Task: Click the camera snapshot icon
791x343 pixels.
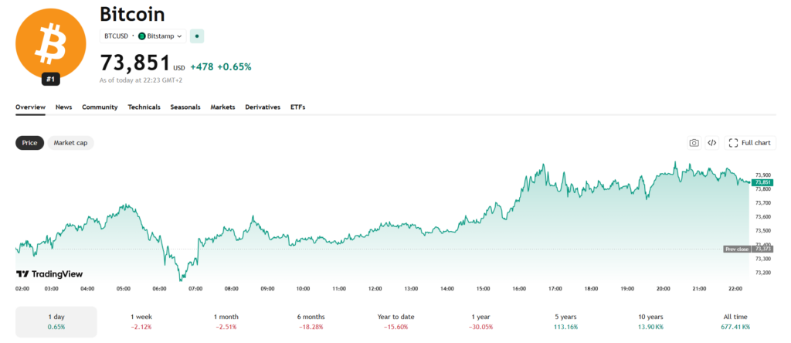Action: click(x=694, y=143)
